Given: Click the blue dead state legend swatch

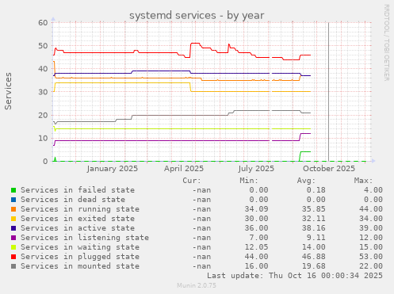Looking at the screenshot, I should click(13, 200).
